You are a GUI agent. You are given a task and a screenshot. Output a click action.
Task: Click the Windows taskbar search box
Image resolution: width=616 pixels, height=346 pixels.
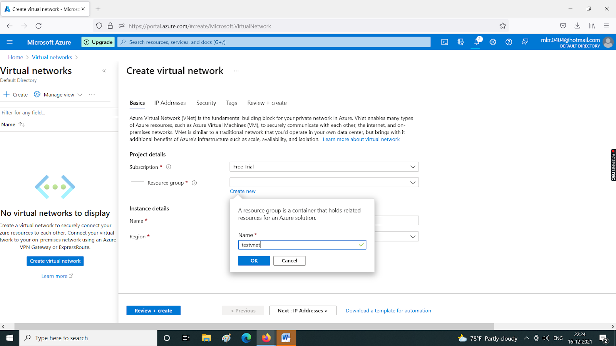[x=88, y=338]
